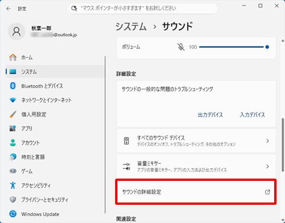Open the user profile avatar
285x223 pixels.
coord(17,31)
